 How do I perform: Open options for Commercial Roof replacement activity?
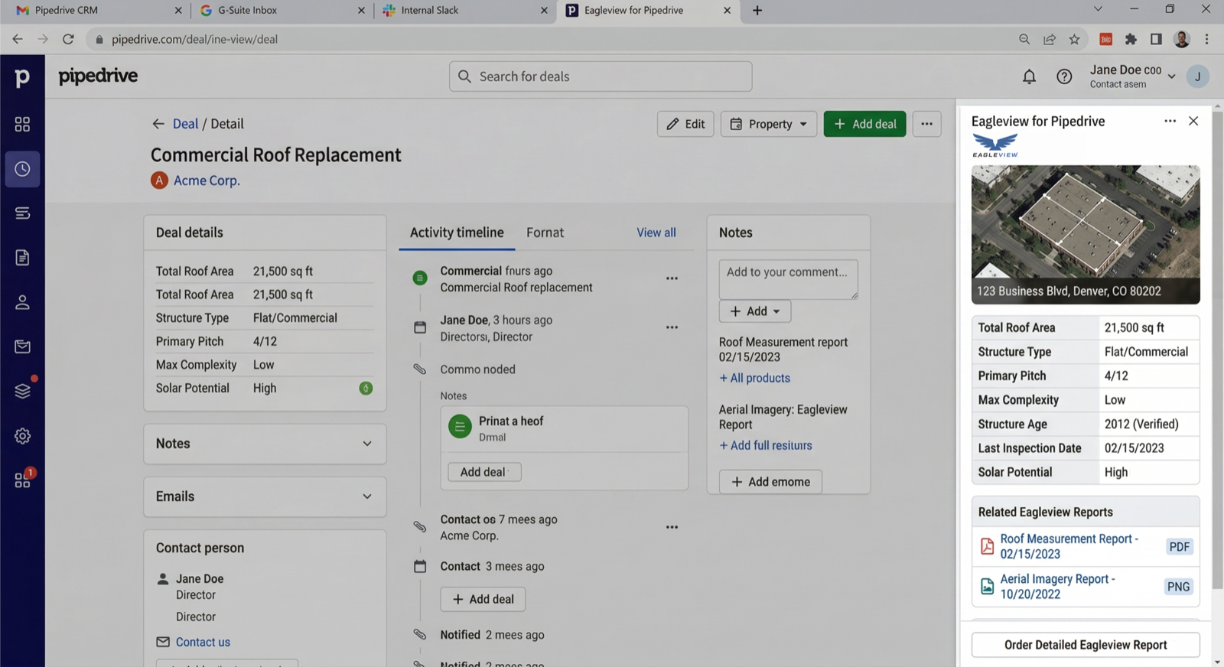click(672, 278)
